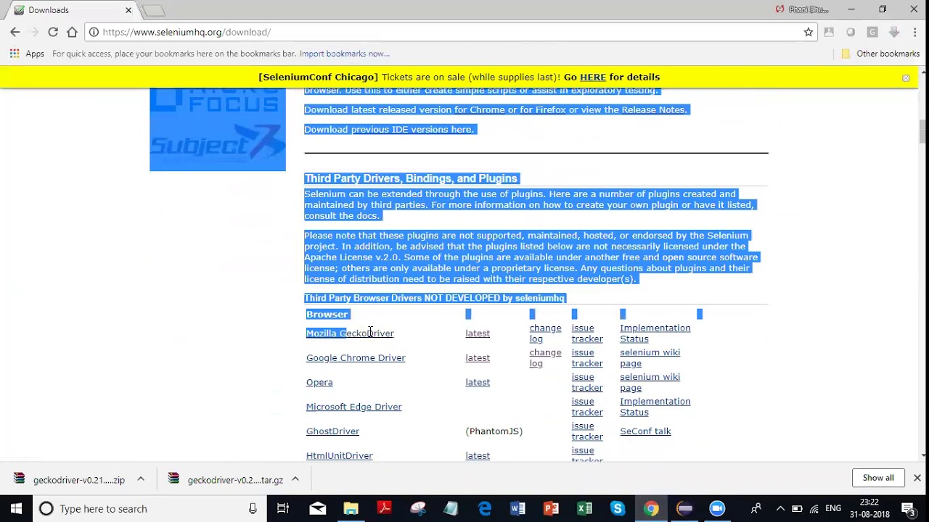This screenshot has width=929, height=522.
Task: Show hidden system tray icons
Action: (x=780, y=508)
